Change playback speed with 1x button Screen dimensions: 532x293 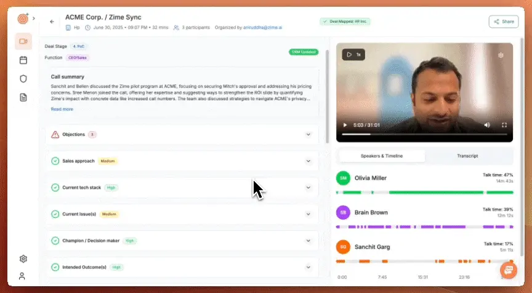click(353, 55)
